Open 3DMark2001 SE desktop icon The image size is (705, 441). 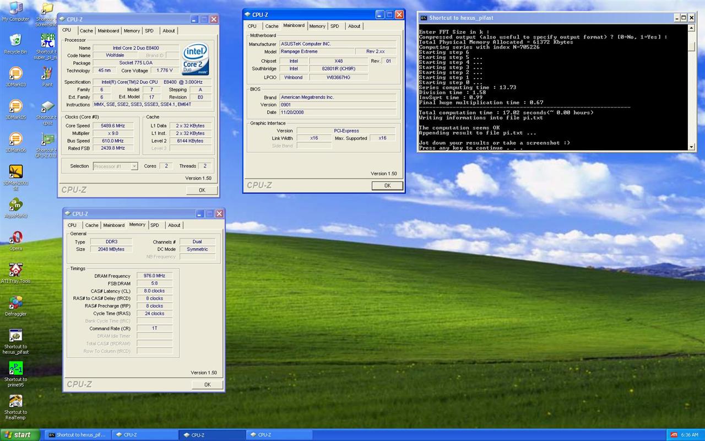tap(15, 171)
